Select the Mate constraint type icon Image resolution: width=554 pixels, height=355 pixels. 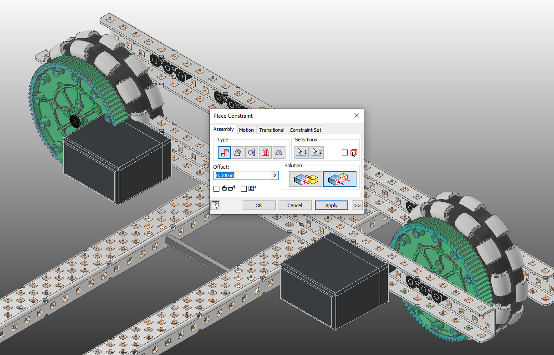click(224, 152)
